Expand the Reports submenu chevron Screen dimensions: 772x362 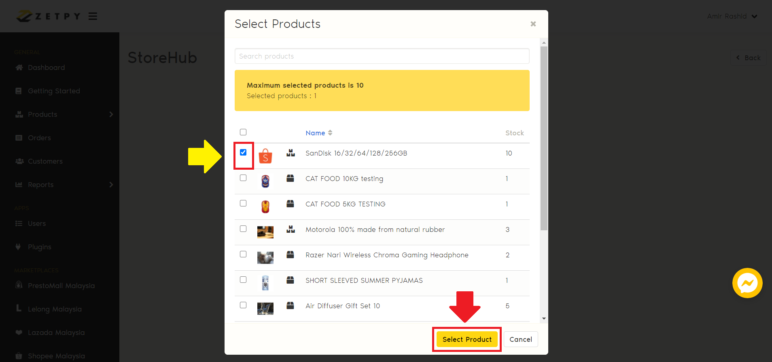[x=111, y=185]
